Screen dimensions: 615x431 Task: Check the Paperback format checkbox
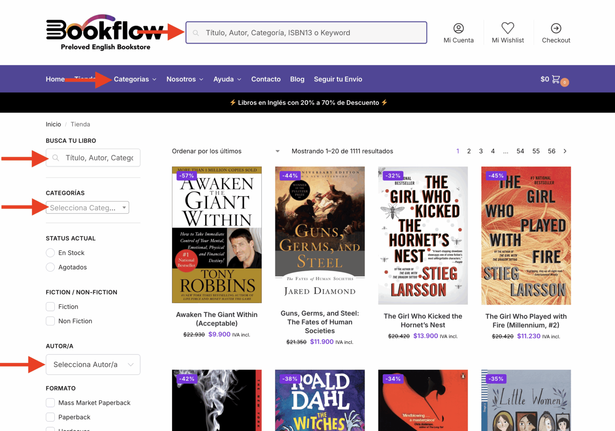click(50, 417)
